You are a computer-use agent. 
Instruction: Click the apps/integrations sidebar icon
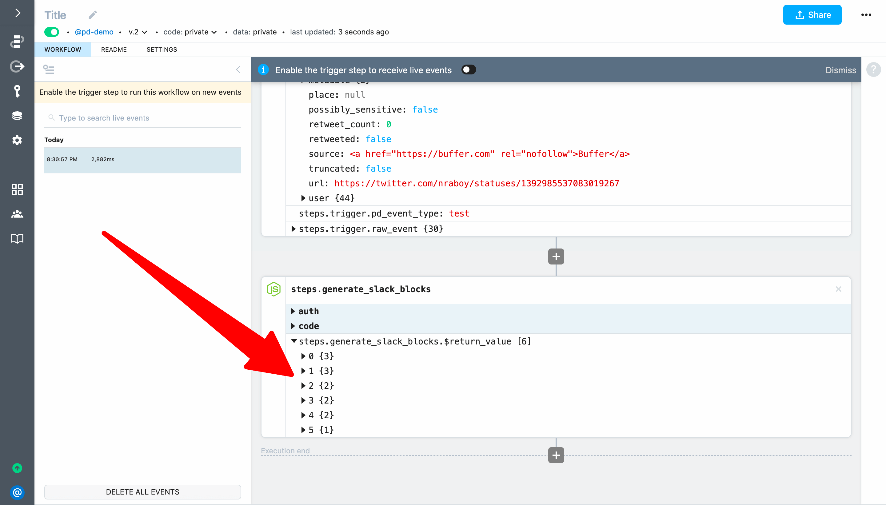[16, 189]
